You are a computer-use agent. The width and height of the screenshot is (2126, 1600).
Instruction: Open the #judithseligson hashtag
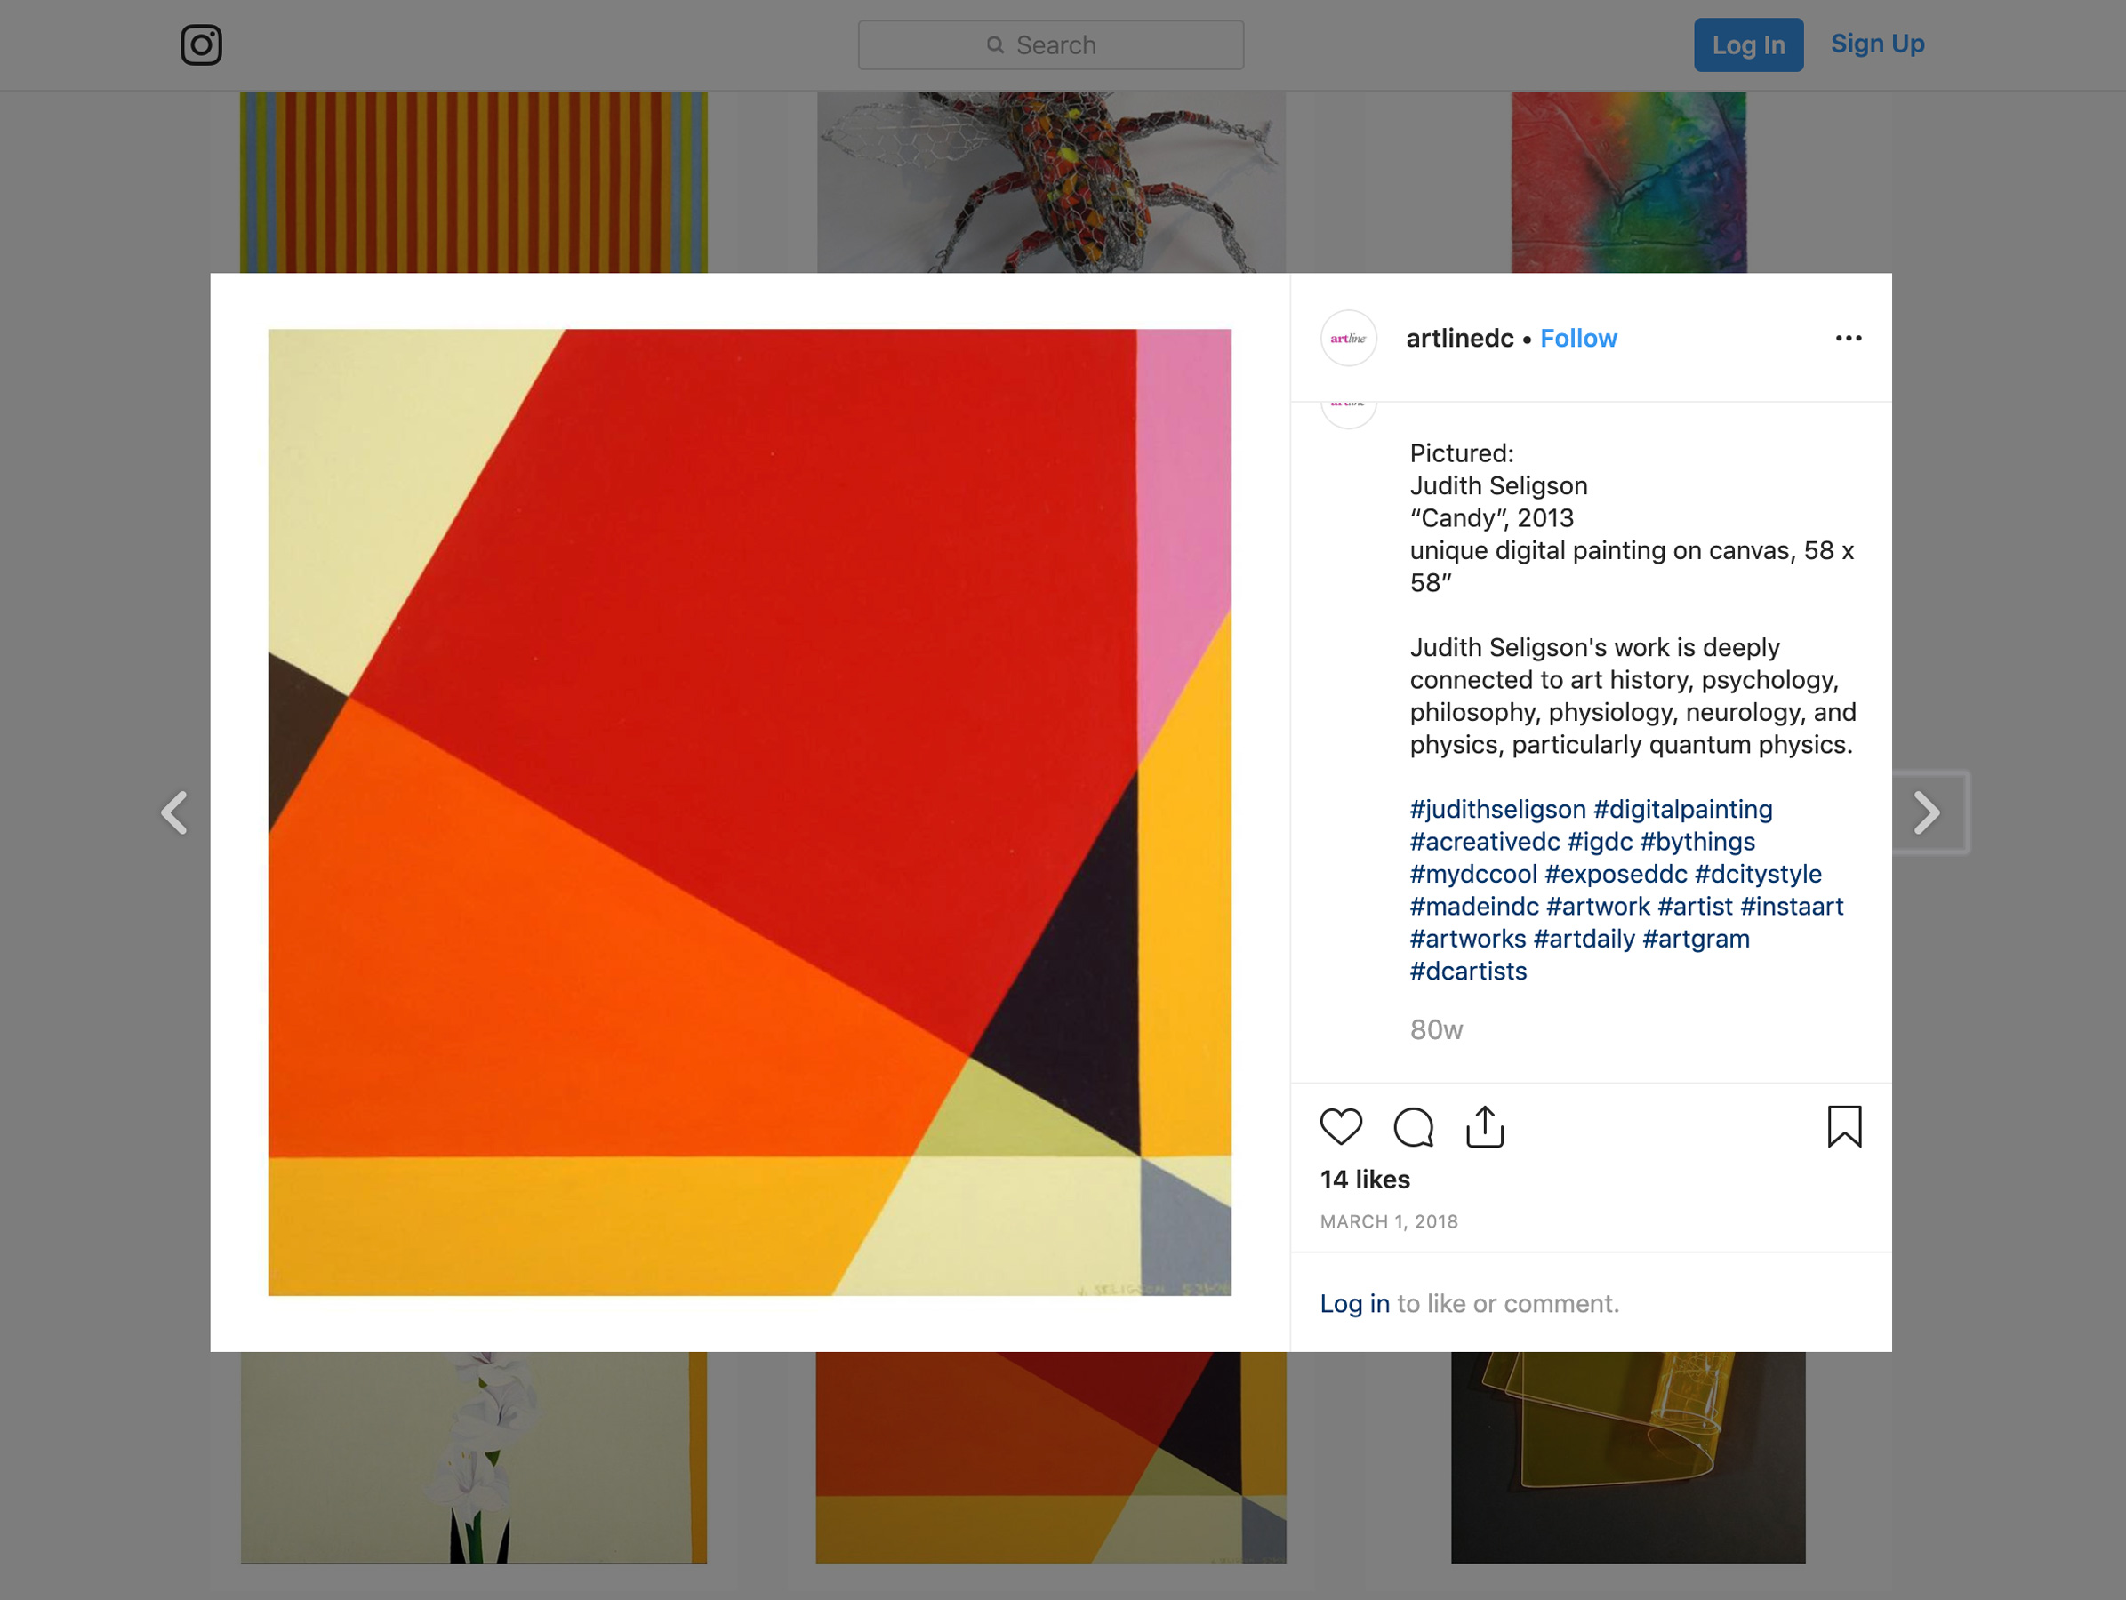click(1497, 809)
